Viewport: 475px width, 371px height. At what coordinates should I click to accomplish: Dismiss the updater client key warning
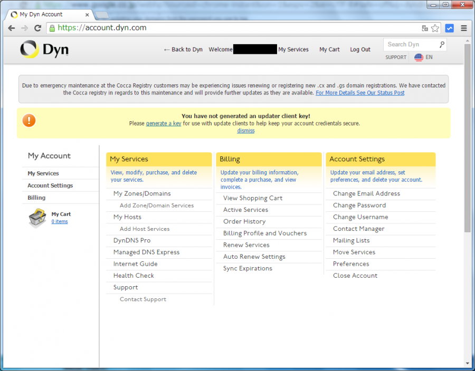(245, 131)
